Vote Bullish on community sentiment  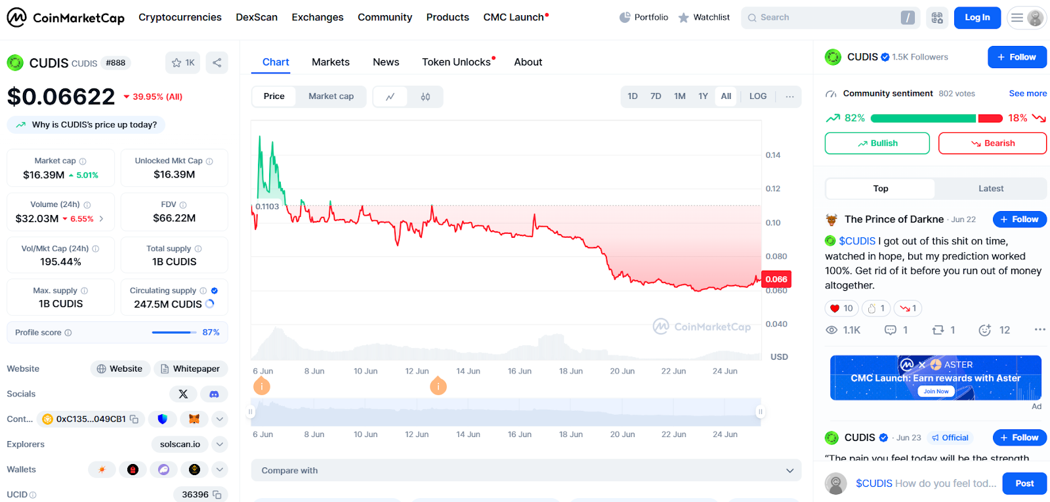[877, 144]
